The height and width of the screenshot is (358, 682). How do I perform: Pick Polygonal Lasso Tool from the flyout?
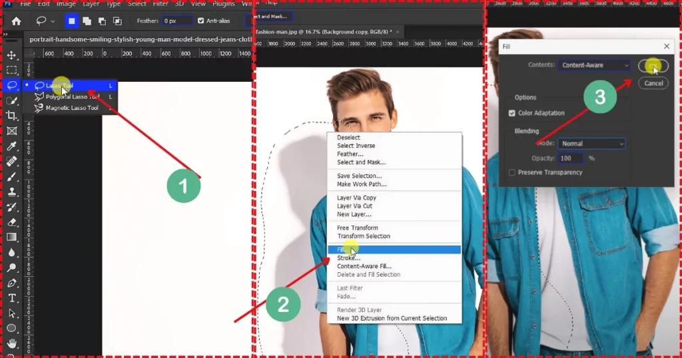[69, 97]
